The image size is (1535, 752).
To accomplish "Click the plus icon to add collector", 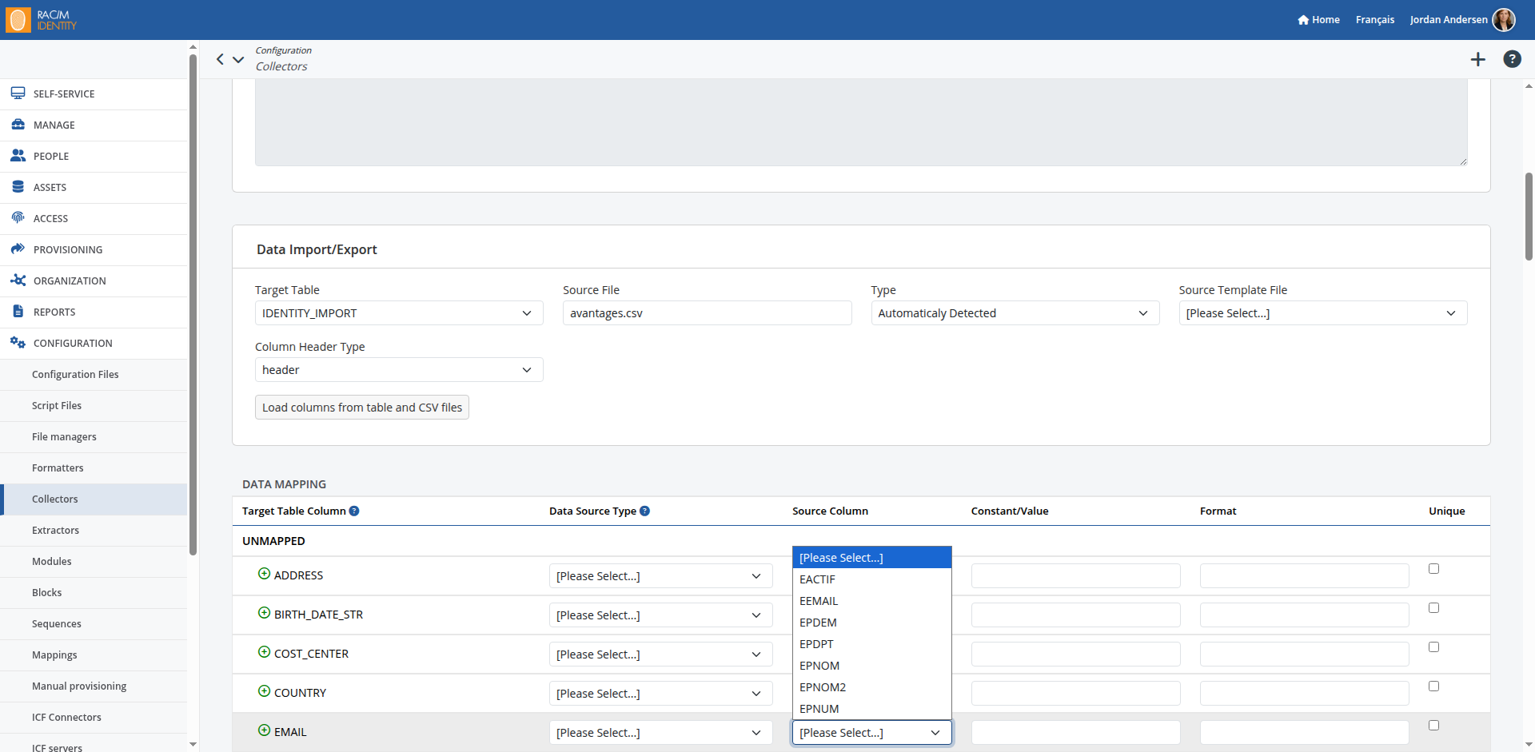I will point(1478,59).
